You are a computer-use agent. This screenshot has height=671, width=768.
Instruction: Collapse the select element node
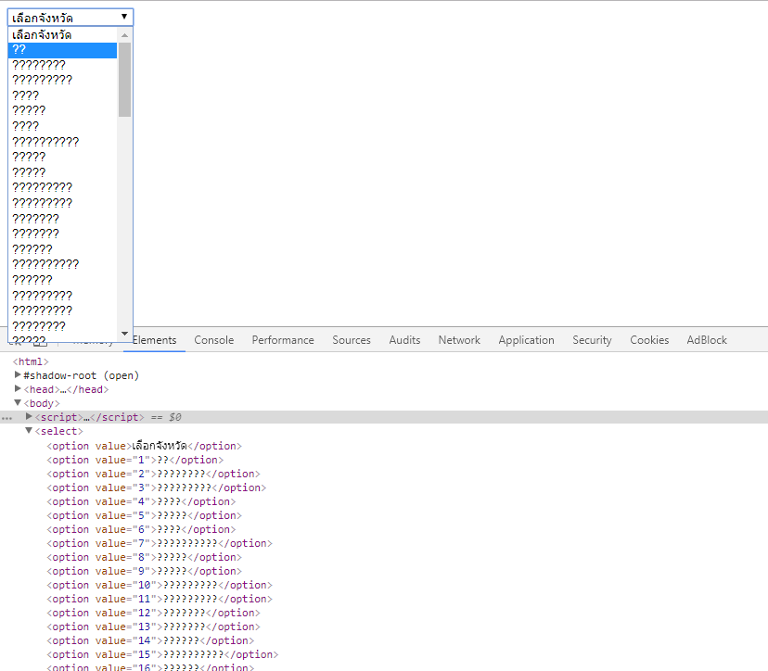29,431
